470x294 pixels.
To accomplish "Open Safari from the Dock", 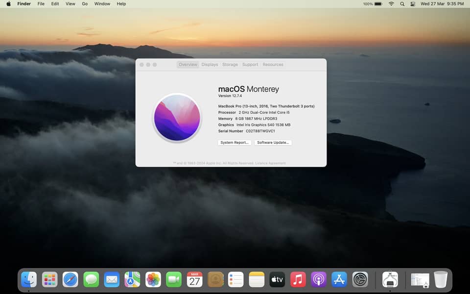I will click(x=70, y=279).
